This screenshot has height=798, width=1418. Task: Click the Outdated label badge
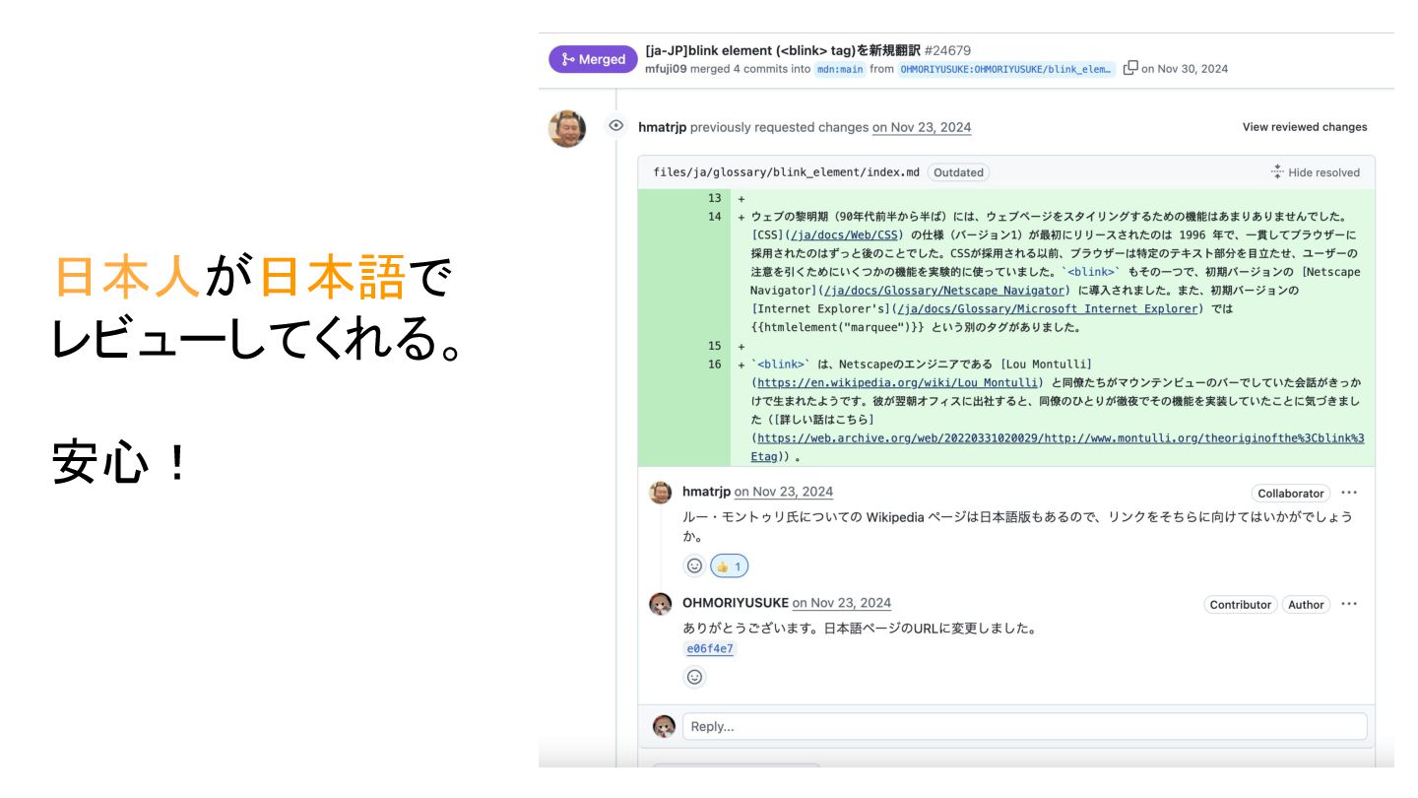[x=958, y=172]
